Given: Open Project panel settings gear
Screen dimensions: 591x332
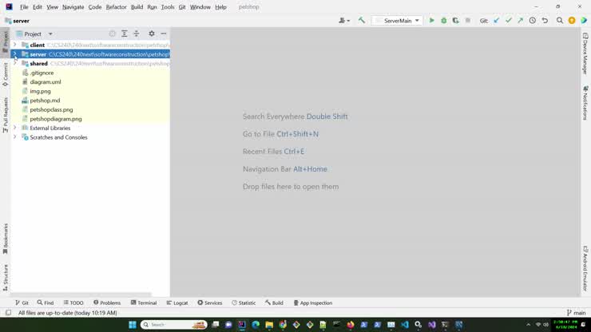Looking at the screenshot, I should click(x=152, y=34).
